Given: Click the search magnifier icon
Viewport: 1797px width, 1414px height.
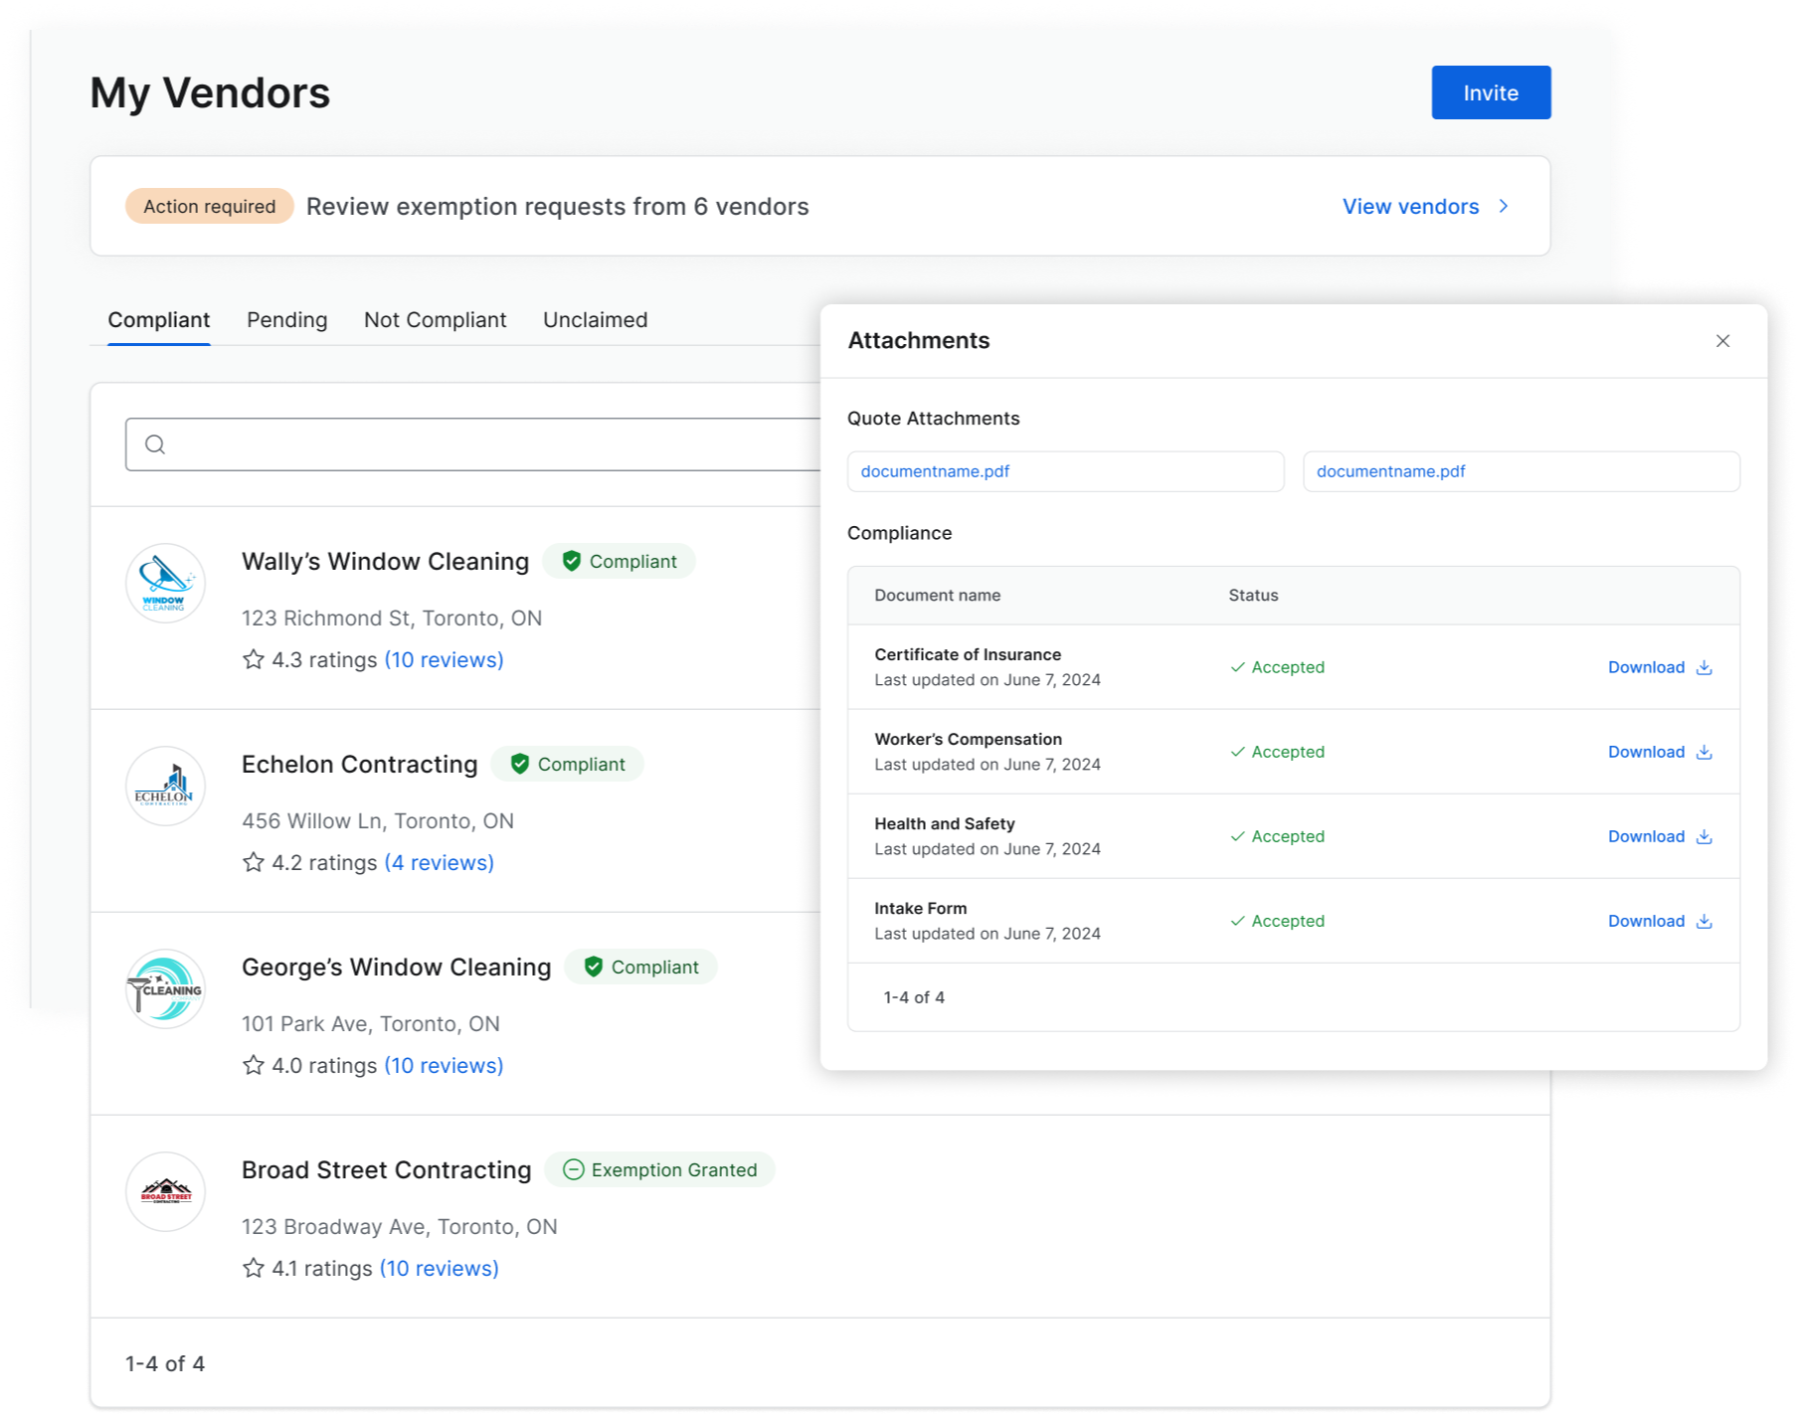Looking at the screenshot, I should click(155, 444).
